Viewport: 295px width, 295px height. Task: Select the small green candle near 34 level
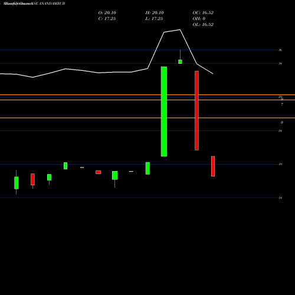click(x=180, y=61)
